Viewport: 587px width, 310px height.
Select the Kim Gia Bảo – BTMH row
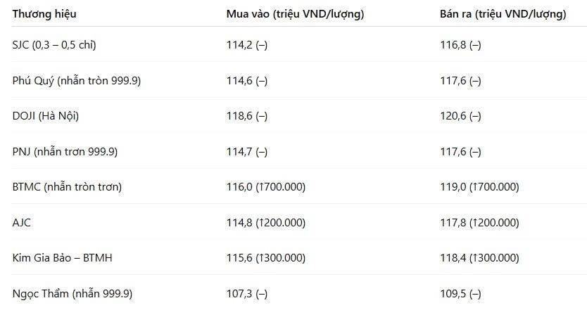coord(299,258)
